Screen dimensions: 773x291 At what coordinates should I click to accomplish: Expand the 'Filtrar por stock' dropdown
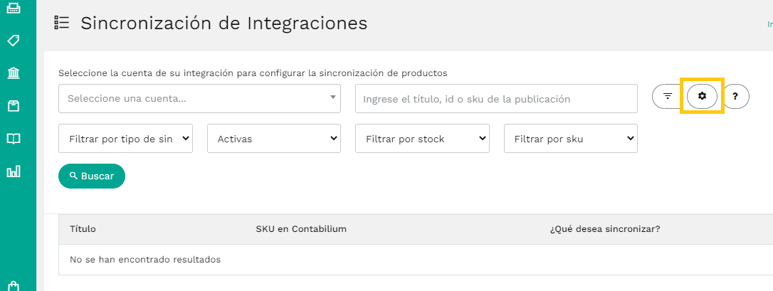click(422, 139)
